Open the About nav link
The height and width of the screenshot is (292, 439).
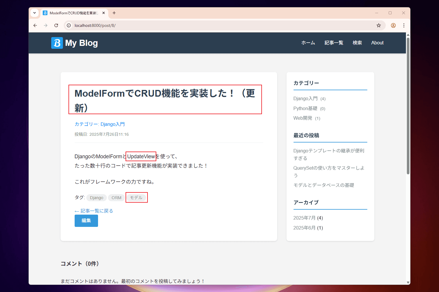point(377,43)
